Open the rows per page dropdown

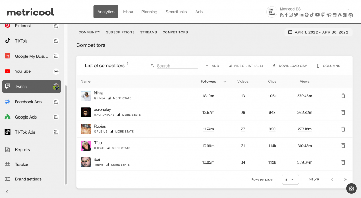(290, 179)
